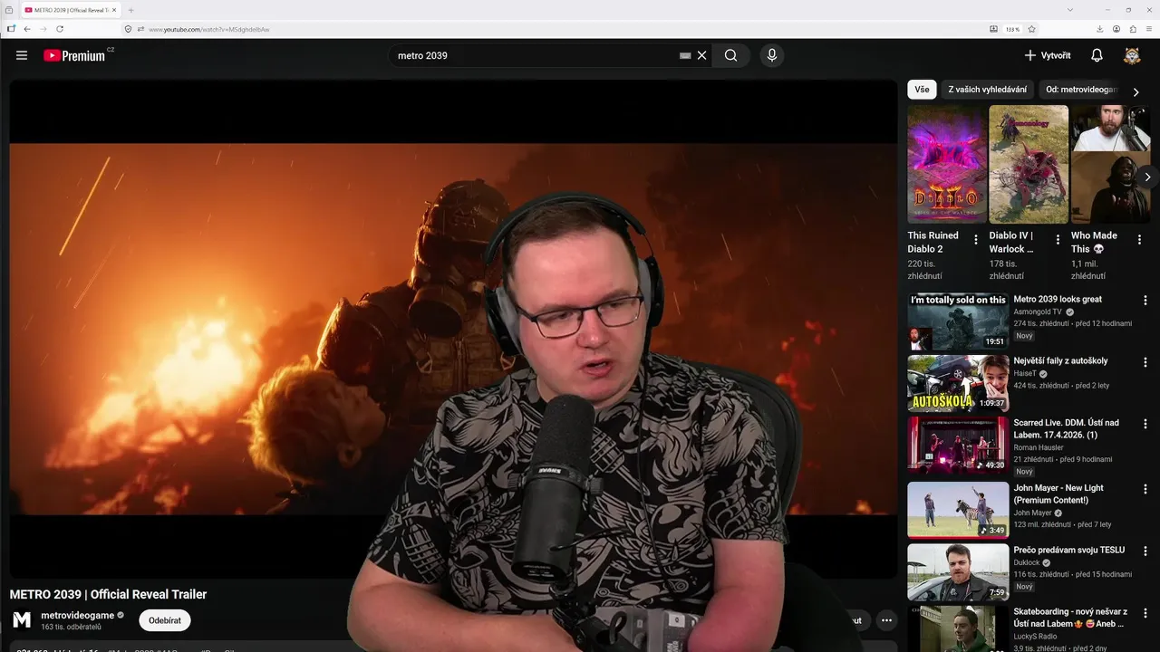Run search with magnifier button
Viewport: 1160px width, 652px height.
pos(730,55)
